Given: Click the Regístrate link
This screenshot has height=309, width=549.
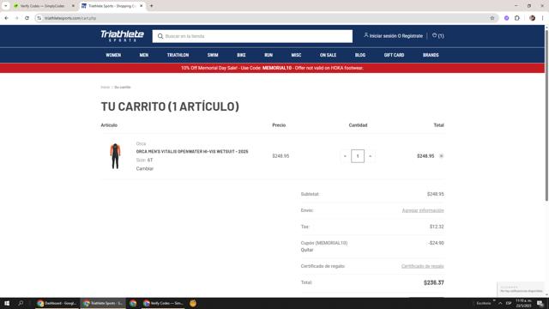Looking at the screenshot, I should click(412, 36).
